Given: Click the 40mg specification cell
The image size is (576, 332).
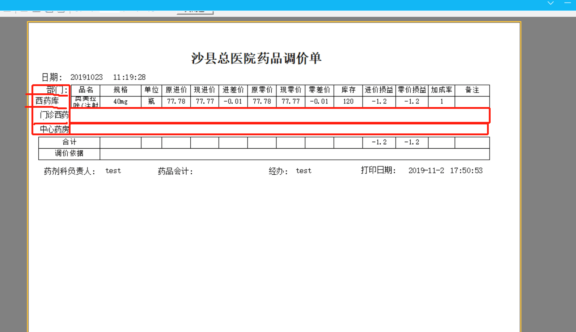Looking at the screenshot, I should [120, 102].
